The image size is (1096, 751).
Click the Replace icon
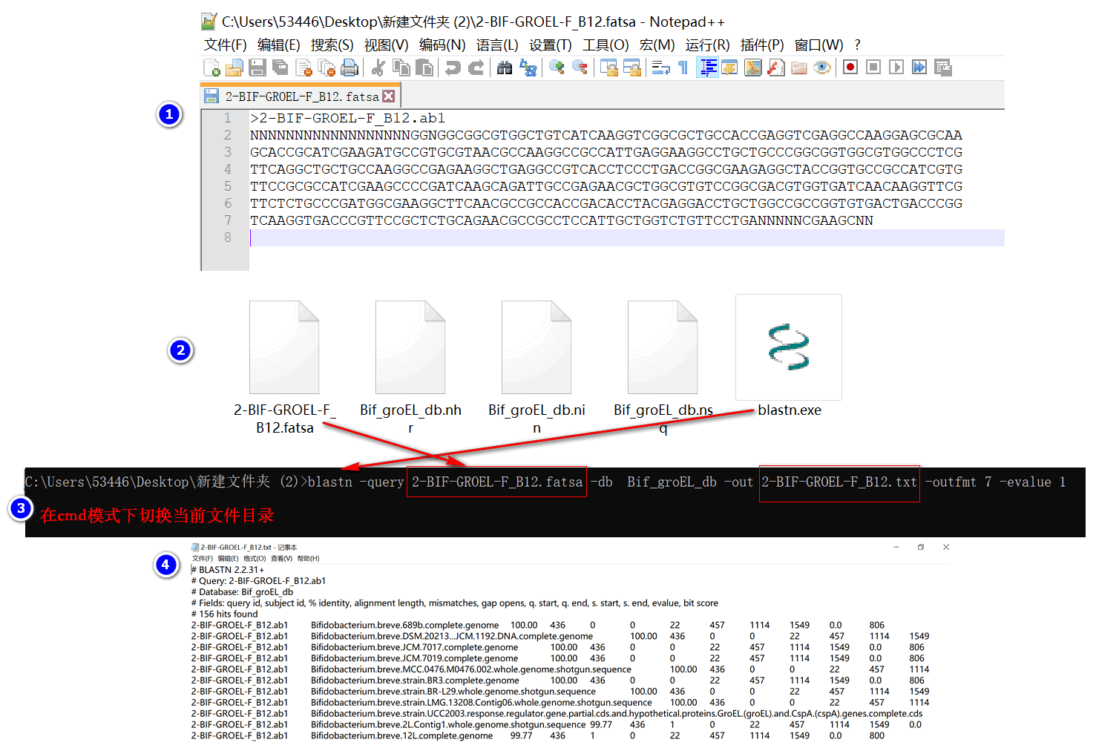(528, 68)
